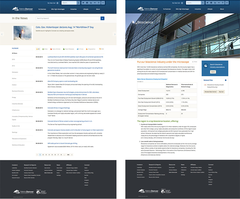This screenshot has width=240, height=199.
Task: Open Mile High Advantages menu on News page
Action: pyautogui.click(x=58, y=9)
